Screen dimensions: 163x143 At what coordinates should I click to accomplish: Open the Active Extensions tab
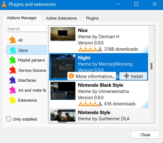coord(61,18)
